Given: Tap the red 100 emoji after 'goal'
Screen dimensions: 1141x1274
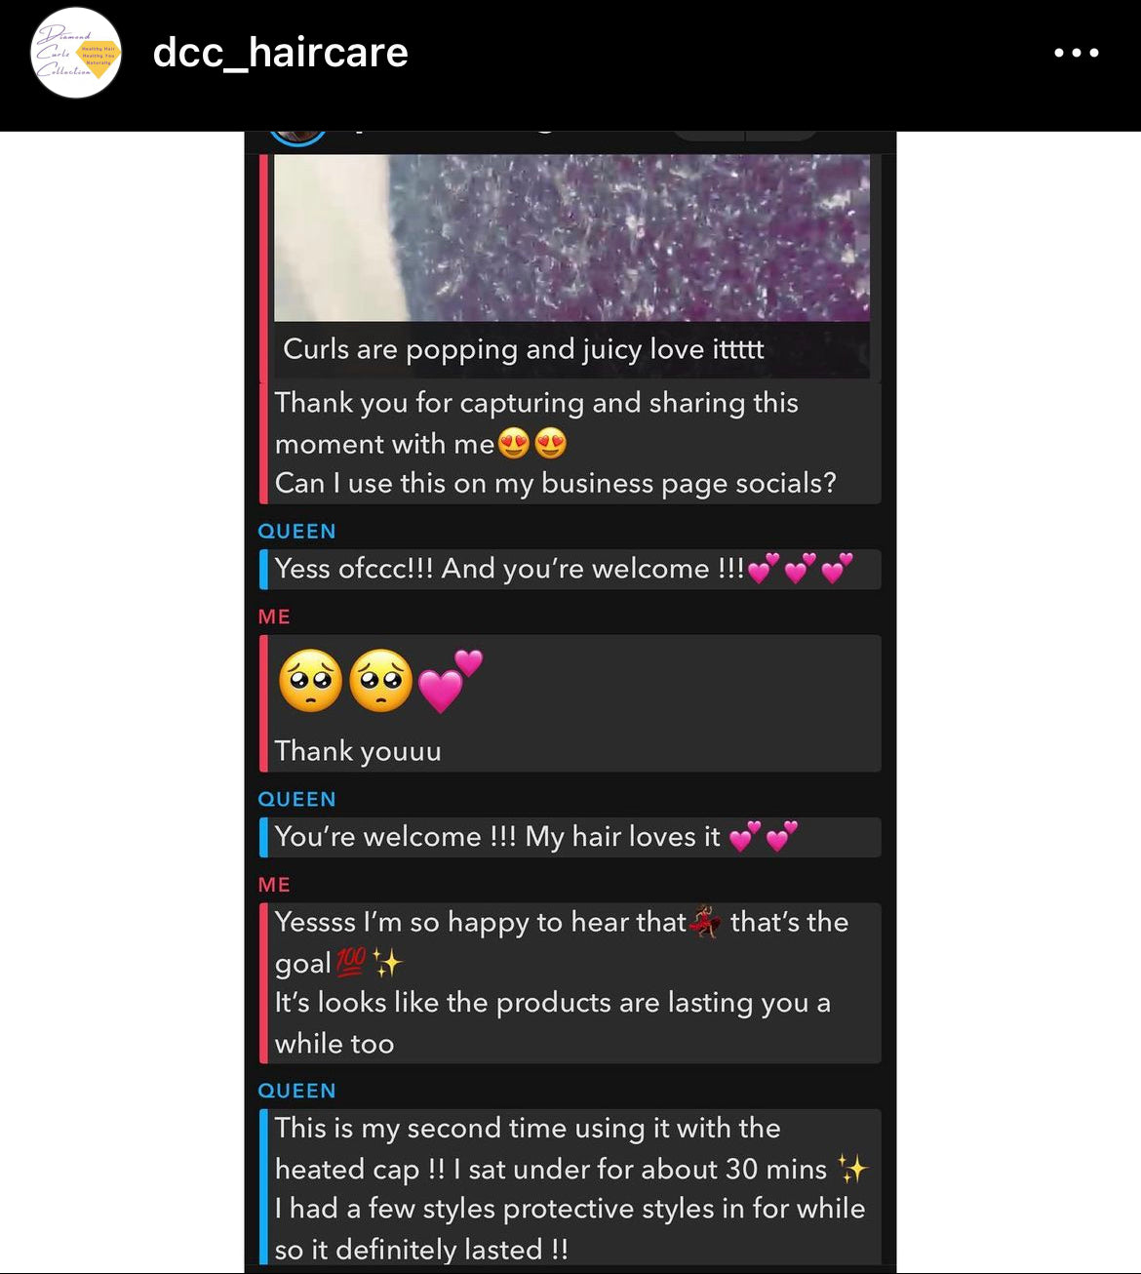Looking at the screenshot, I should tap(350, 962).
